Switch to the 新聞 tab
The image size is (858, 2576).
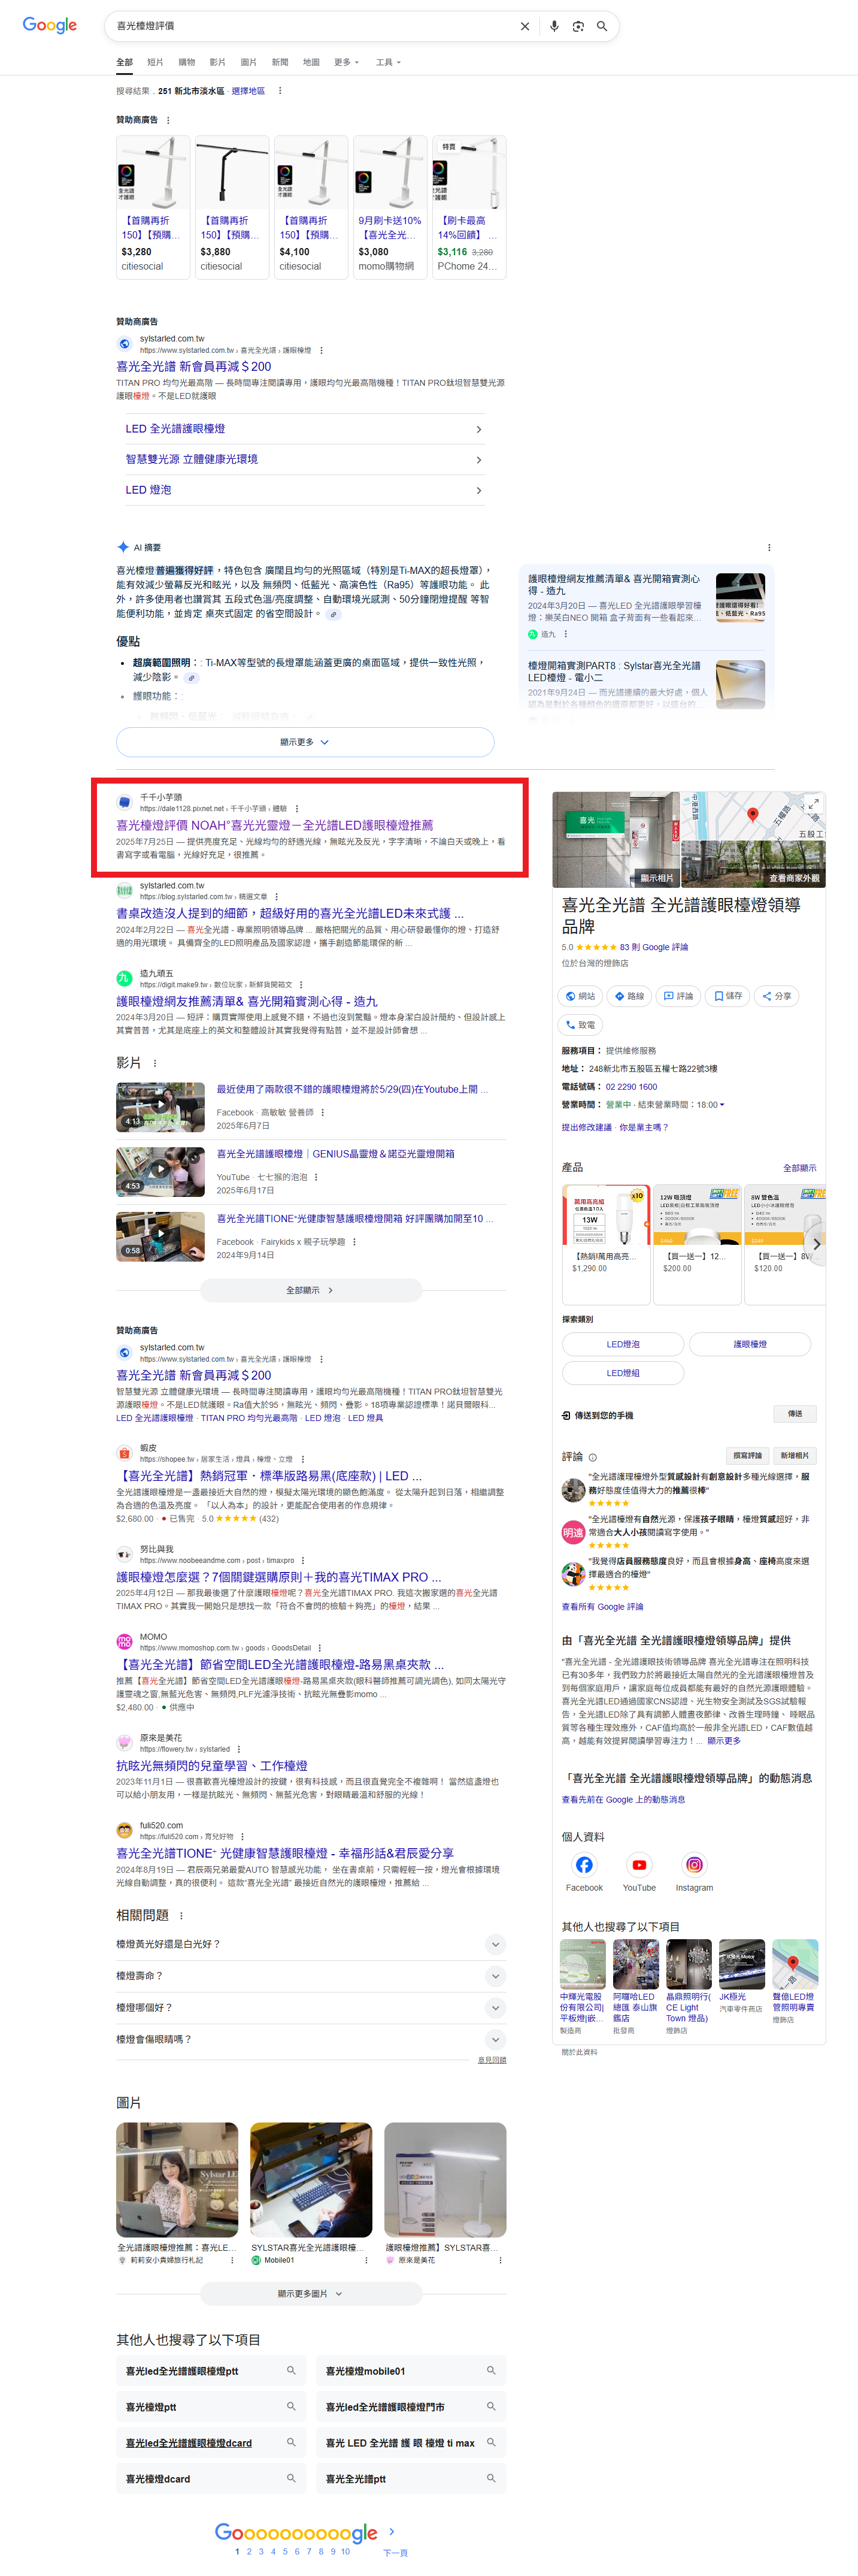280,63
